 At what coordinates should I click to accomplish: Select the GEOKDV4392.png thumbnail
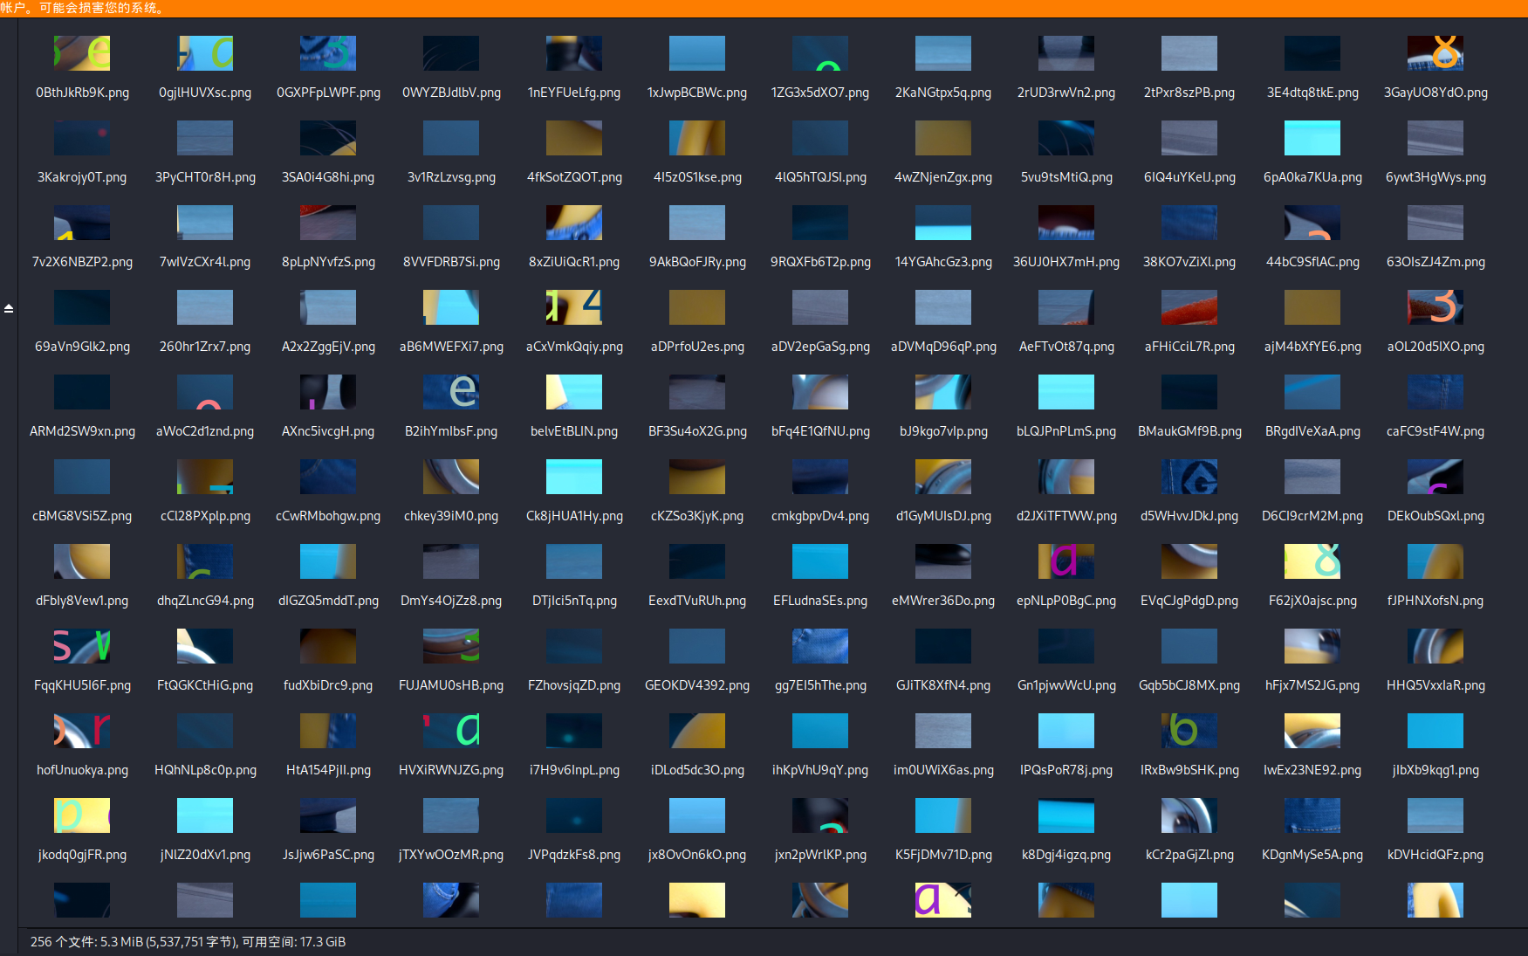pos(696,646)
